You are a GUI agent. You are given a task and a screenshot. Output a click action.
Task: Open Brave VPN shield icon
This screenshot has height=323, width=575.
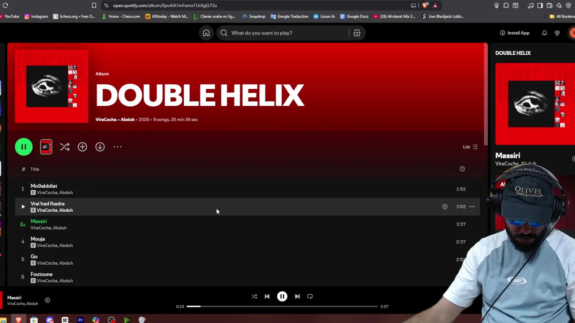pos(568,5)
